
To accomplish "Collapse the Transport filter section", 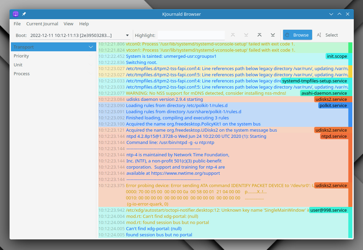I will pos(54,47).
